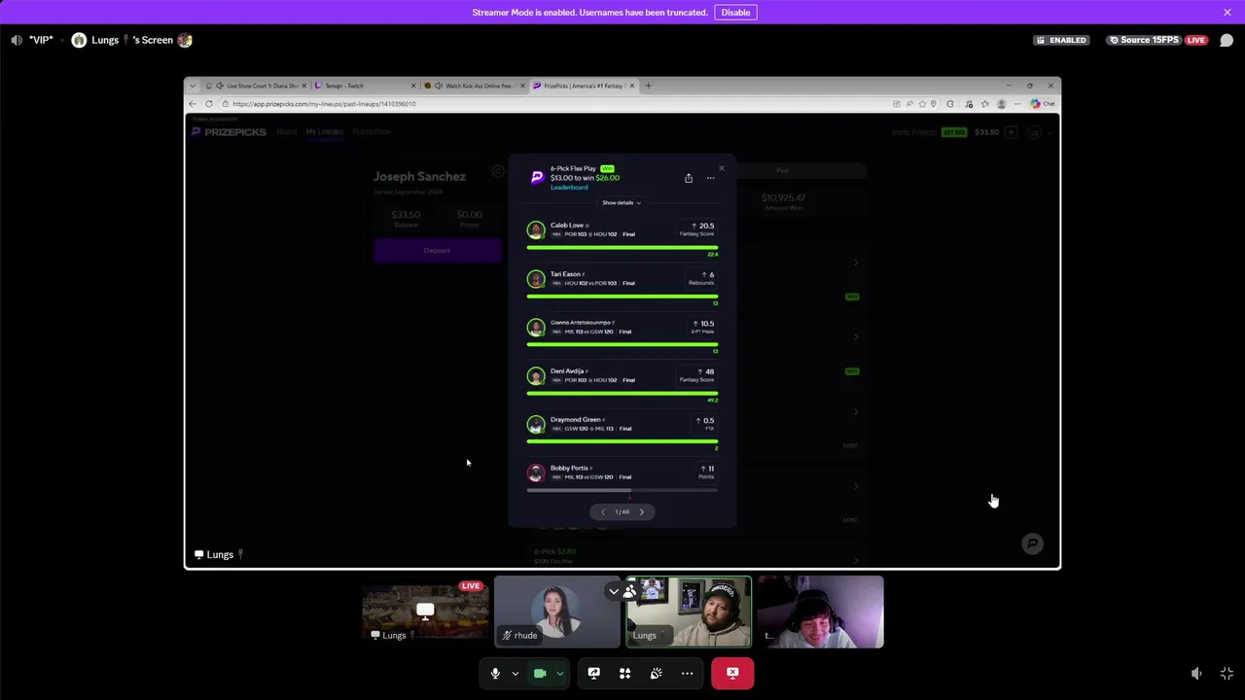Open more call options ellipsis
This screenshot has width=1245, height=700.
point(688,673)
